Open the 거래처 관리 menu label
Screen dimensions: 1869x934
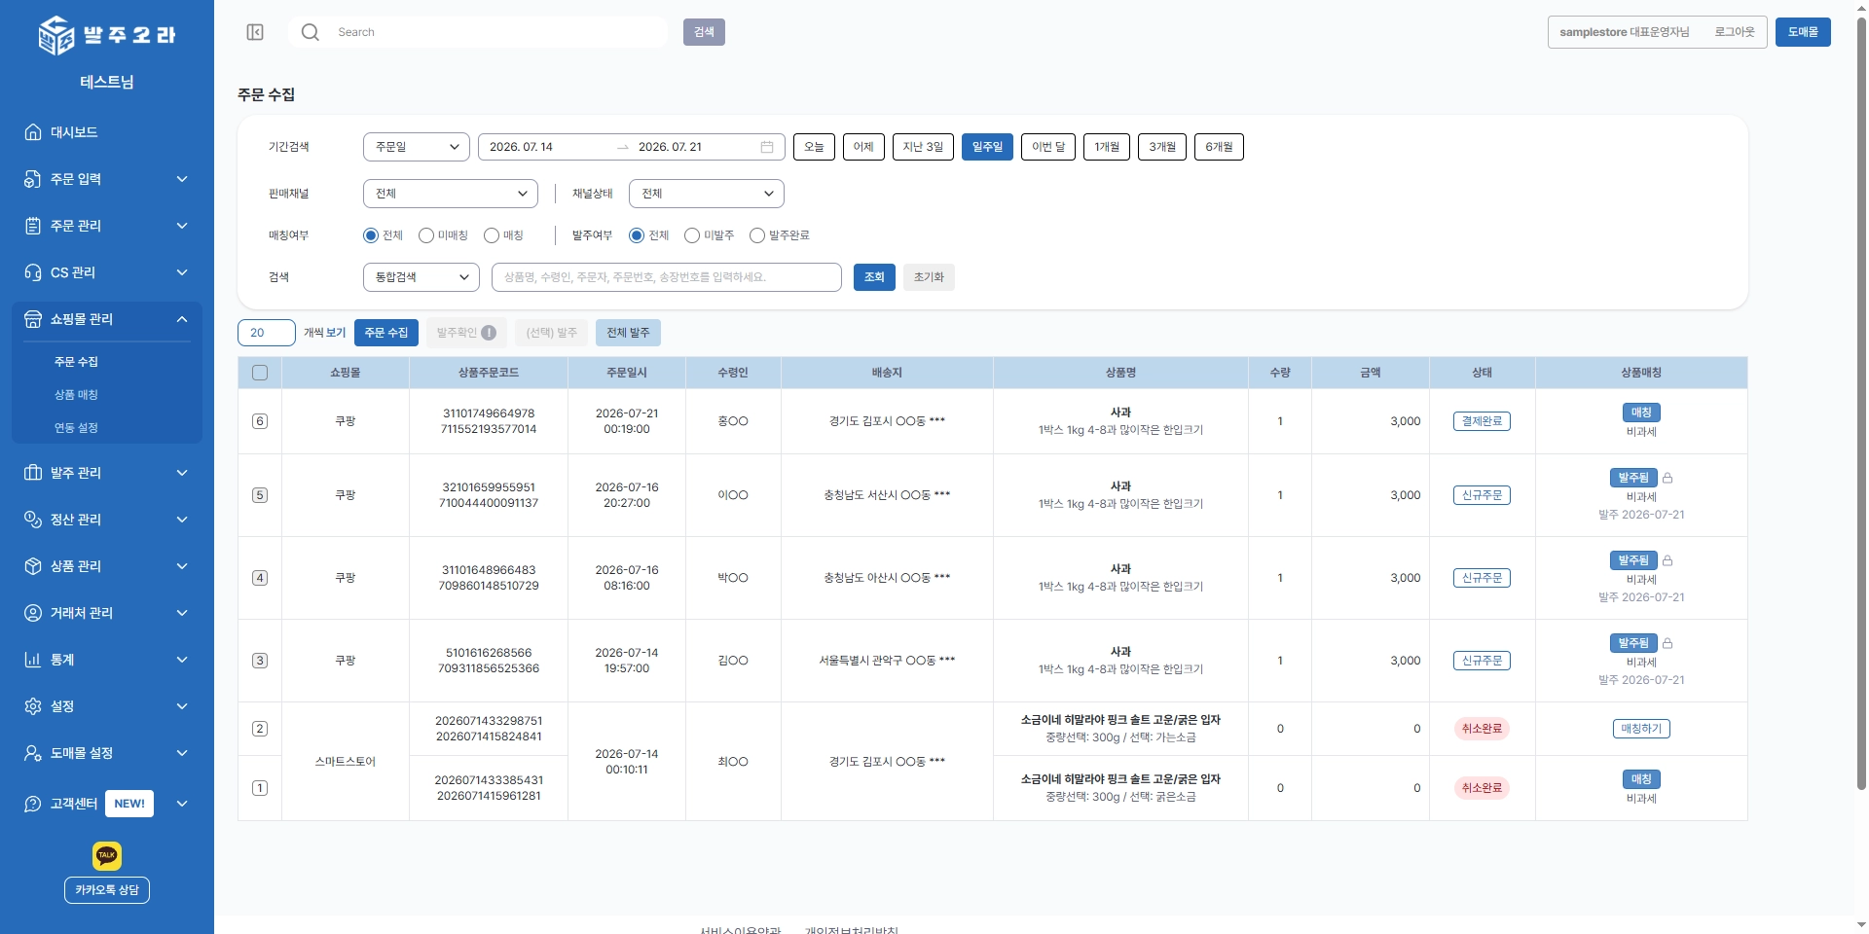tap(82, 613)
